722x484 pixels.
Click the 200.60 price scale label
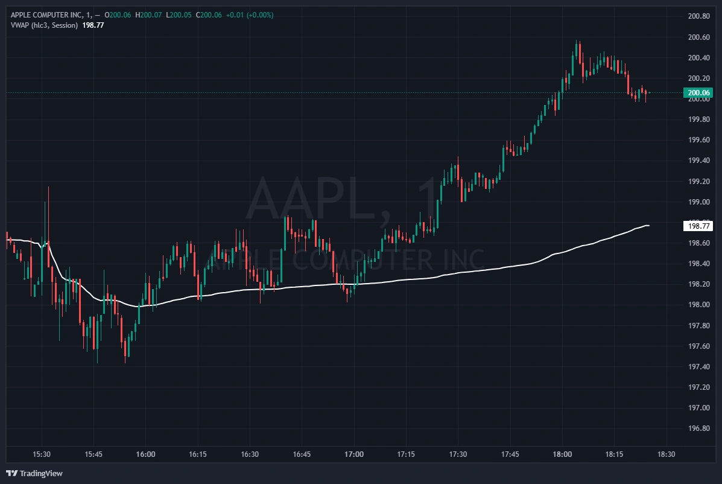click(x=698, y=37)
